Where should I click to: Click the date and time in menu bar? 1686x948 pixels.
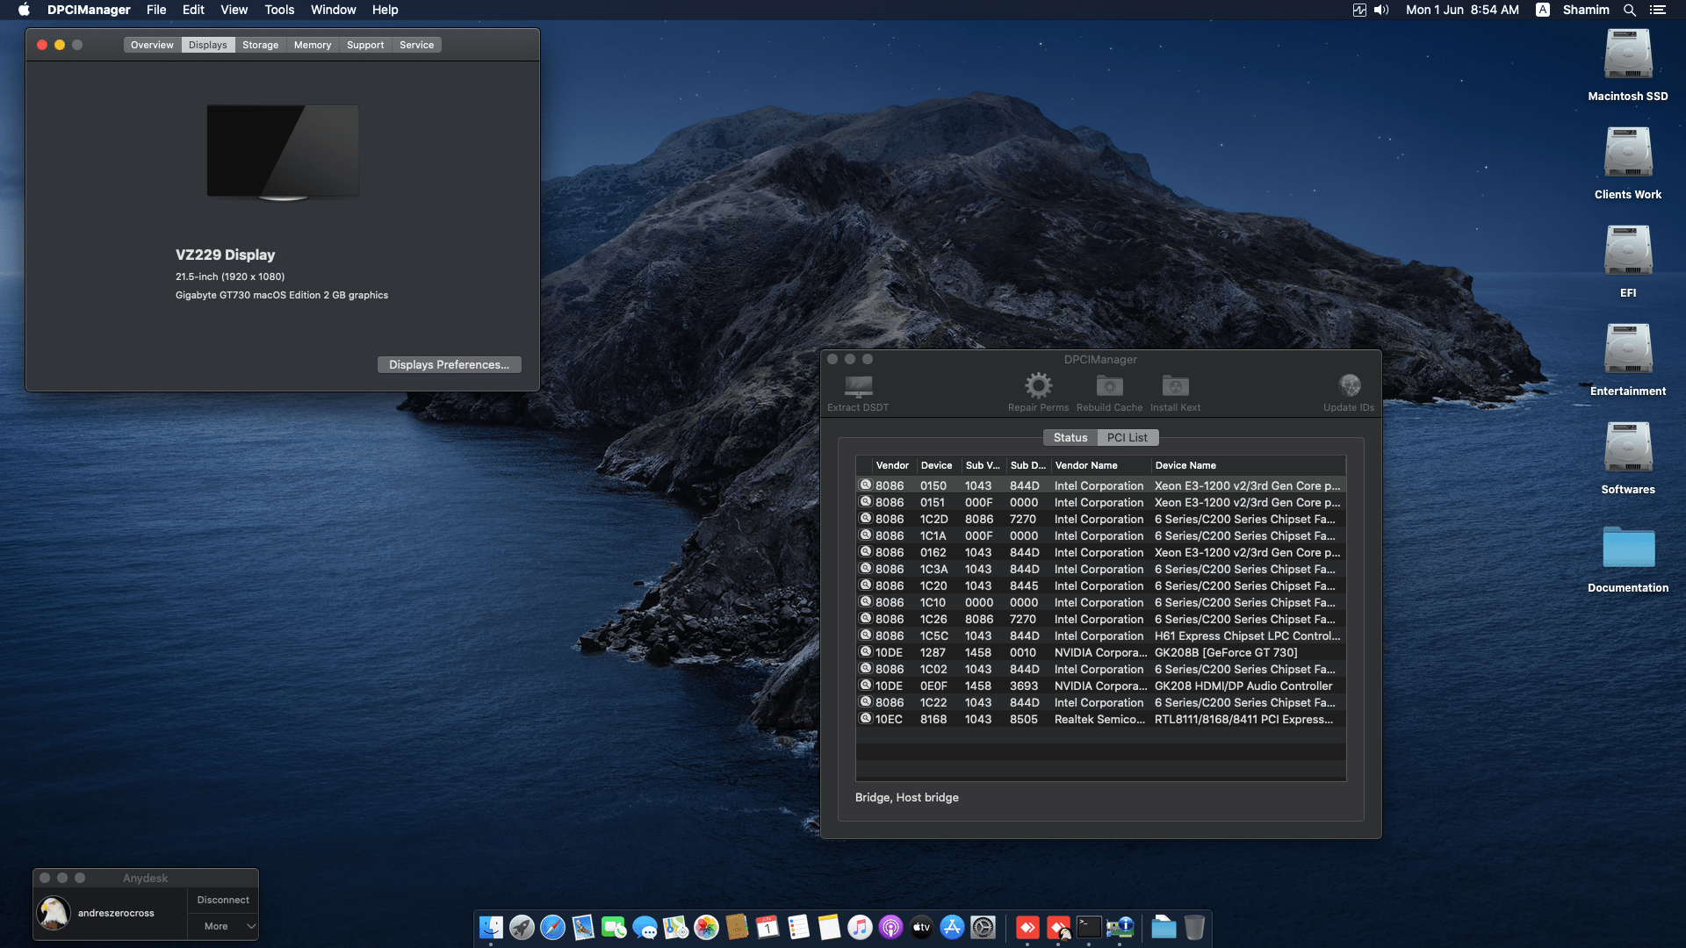click(x=1462, y=10)
